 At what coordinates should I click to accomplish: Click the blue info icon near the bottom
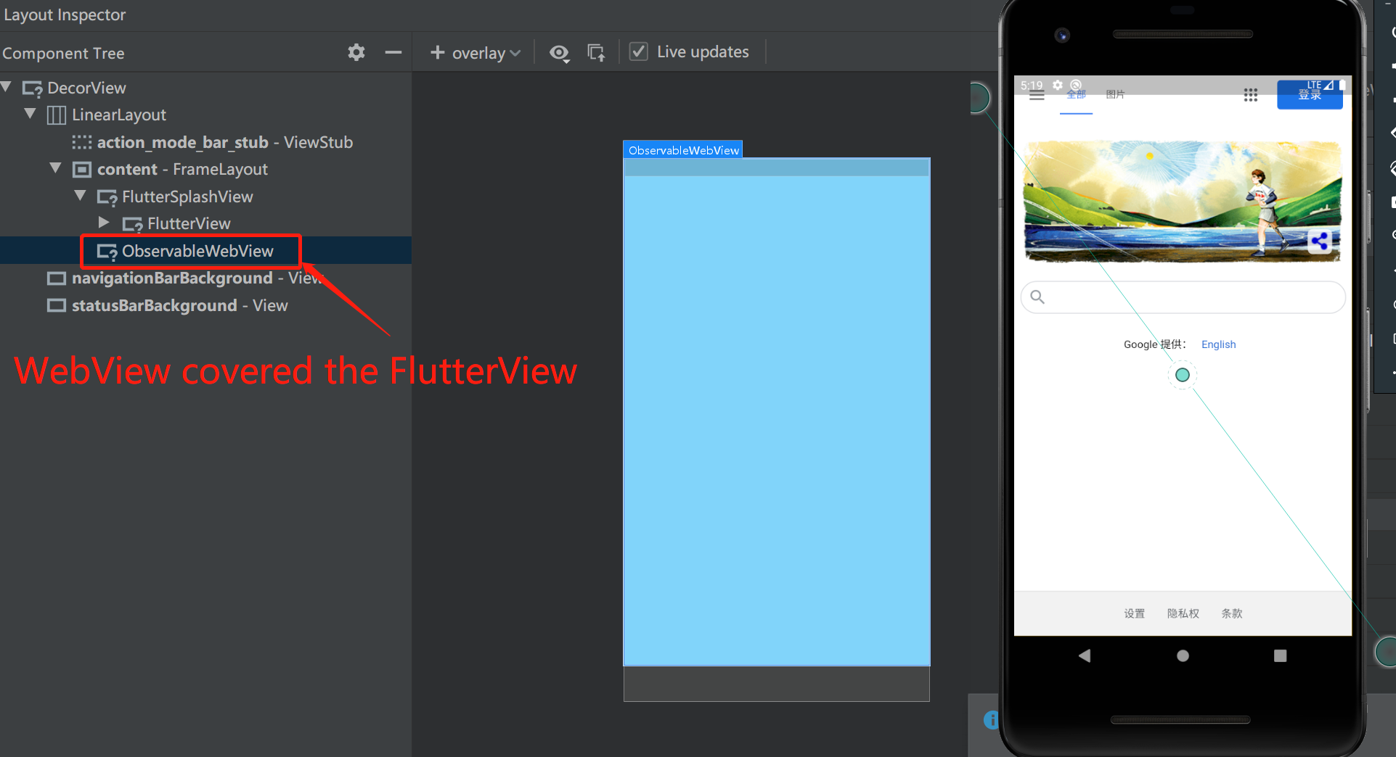pyautogui.click(x=992, y=719)
